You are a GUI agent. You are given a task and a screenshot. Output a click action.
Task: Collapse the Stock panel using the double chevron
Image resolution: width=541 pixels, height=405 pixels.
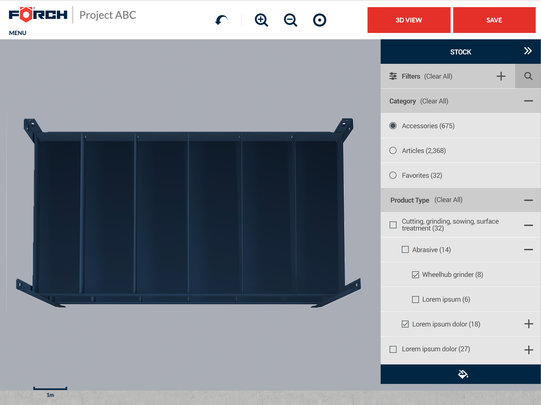tap(528, 51)
